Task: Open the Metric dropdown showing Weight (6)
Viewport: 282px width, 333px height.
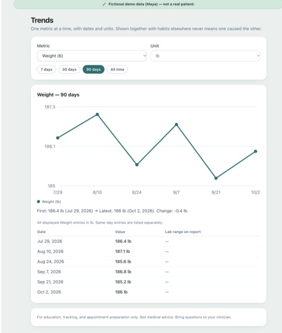Action: (92, 56)
